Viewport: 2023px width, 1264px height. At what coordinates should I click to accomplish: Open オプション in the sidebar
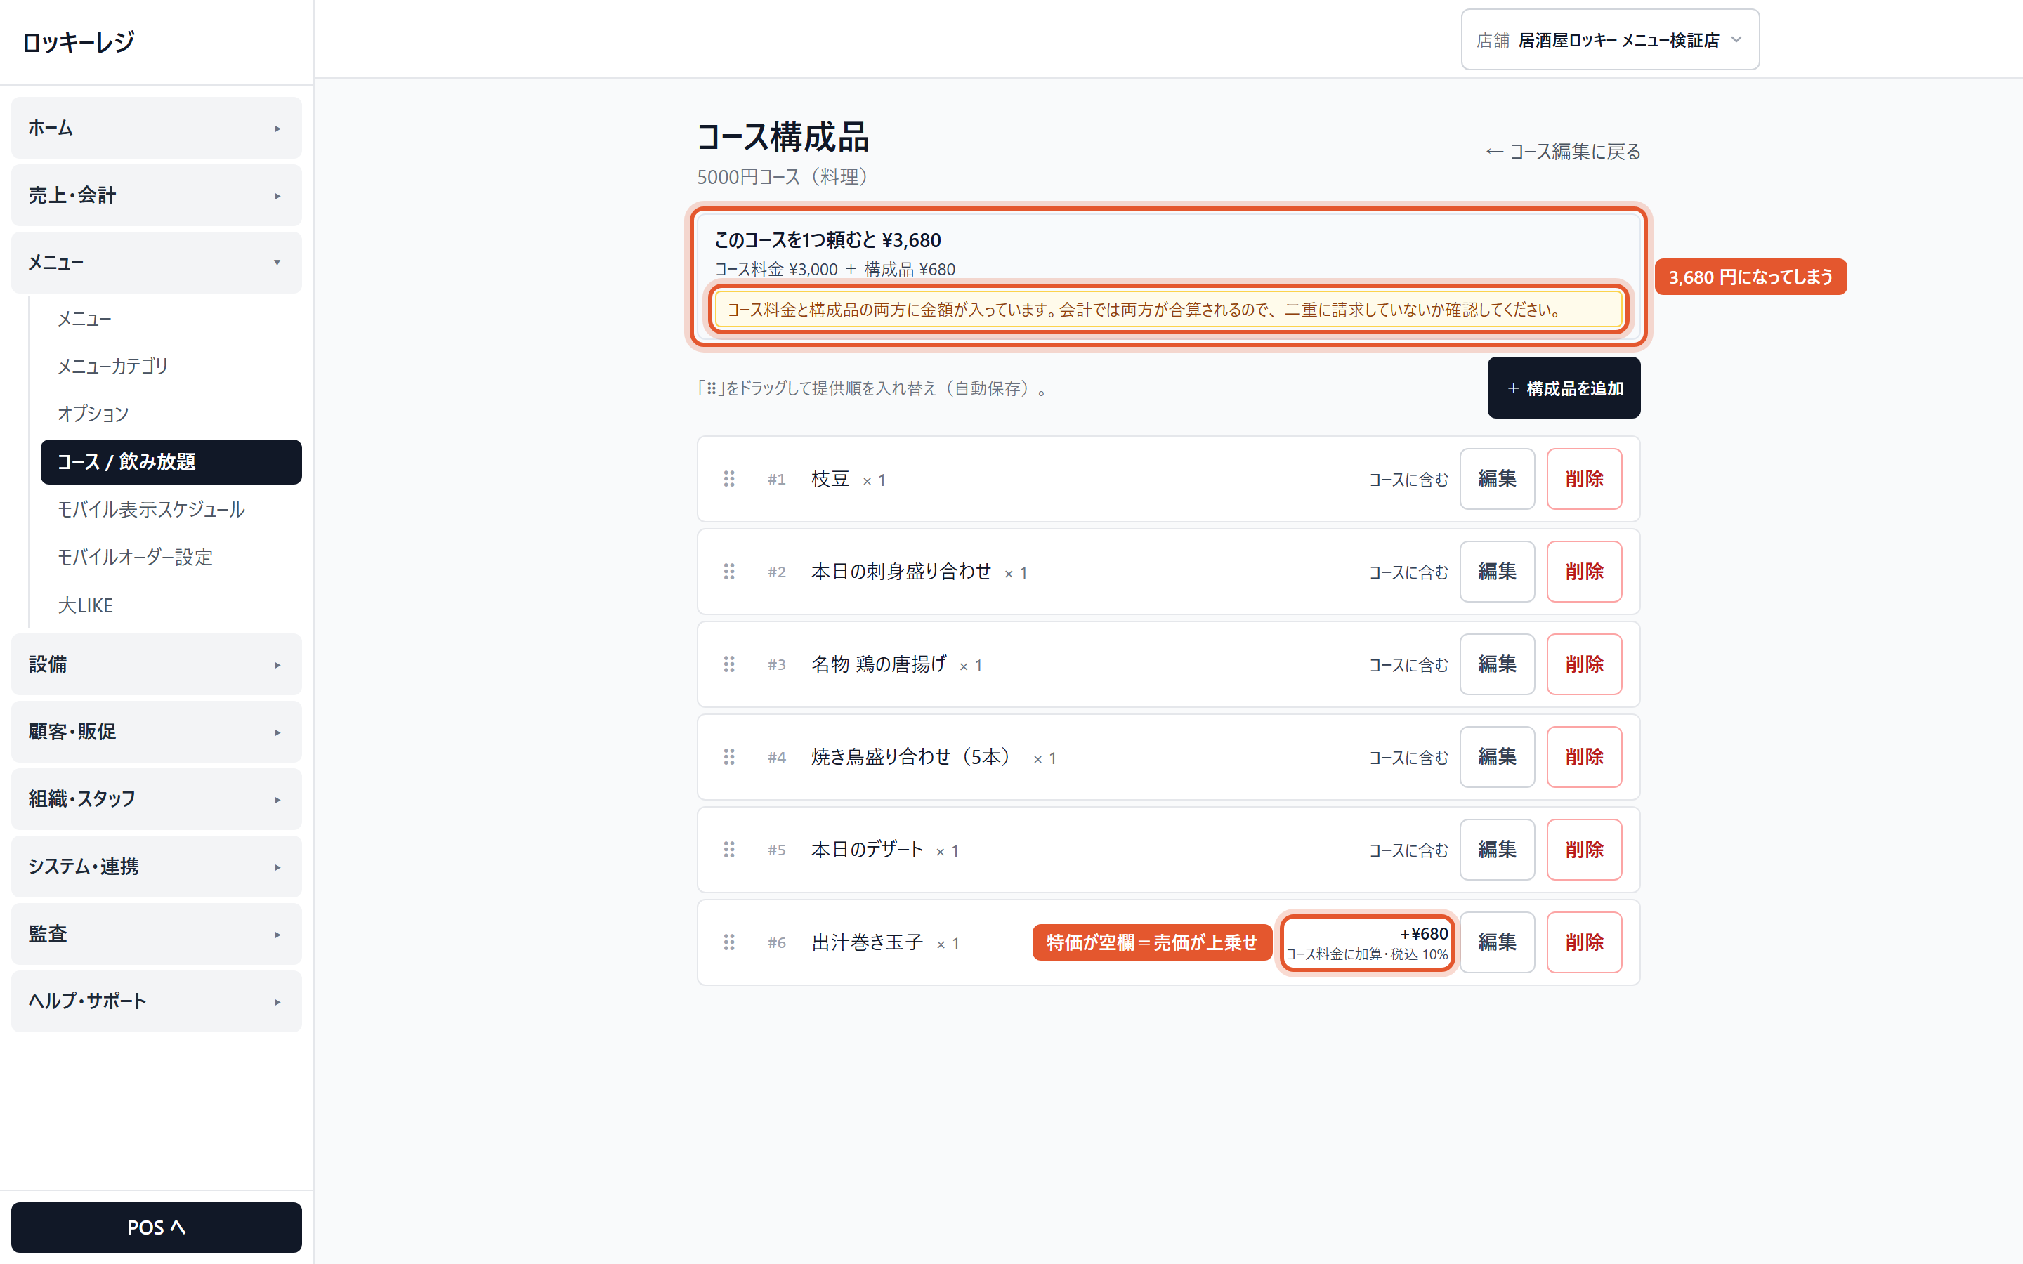coord(171,414)
